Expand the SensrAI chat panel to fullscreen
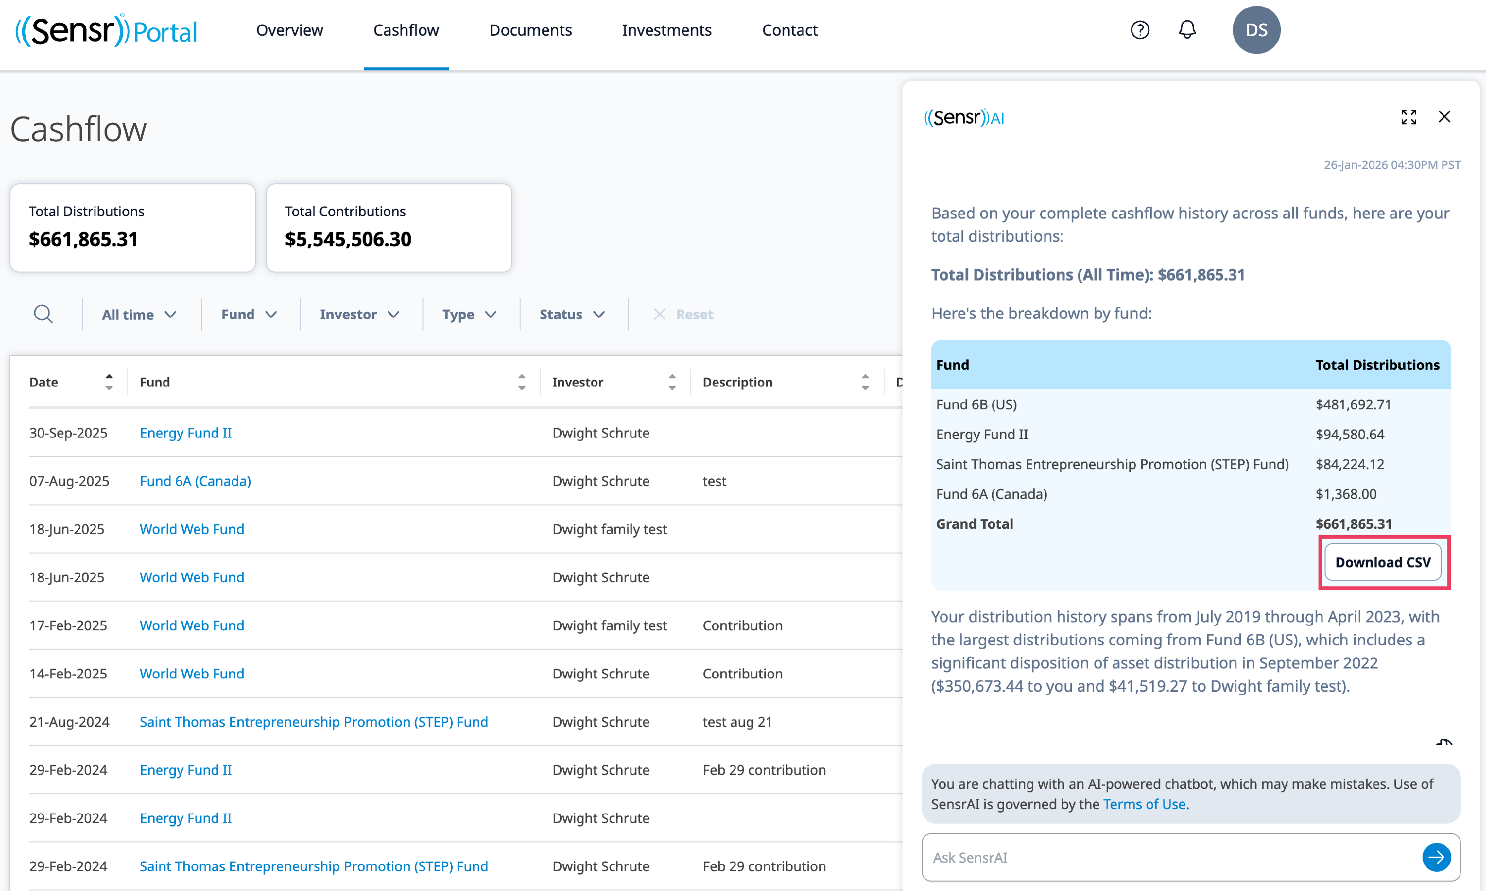Viewport: 1486px width, 891px height. [1409, 117]
